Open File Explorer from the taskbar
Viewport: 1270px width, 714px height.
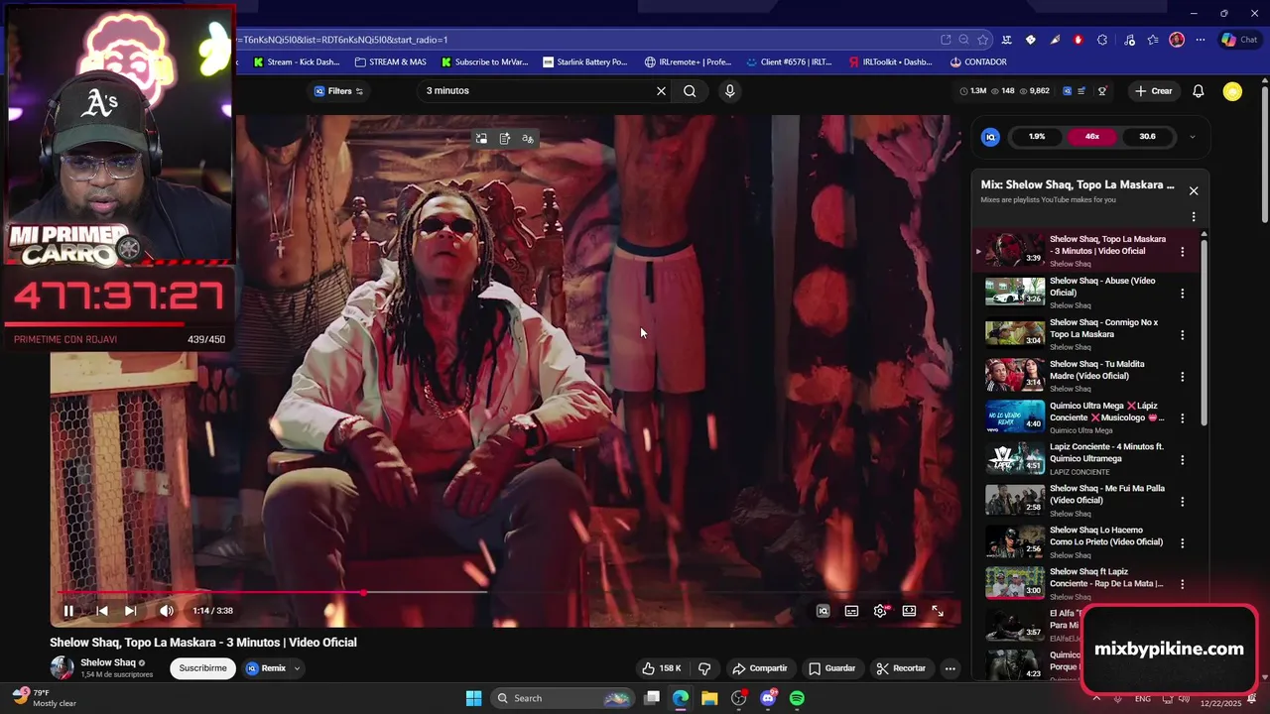coord(709,698)
